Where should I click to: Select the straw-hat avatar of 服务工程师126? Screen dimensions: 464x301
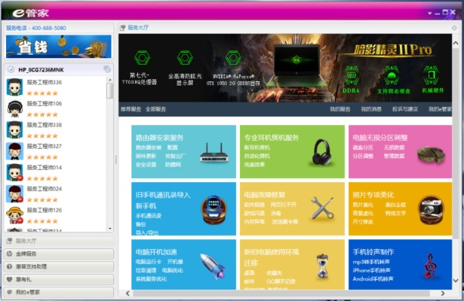pyautogui.click(x=14, y=215)
